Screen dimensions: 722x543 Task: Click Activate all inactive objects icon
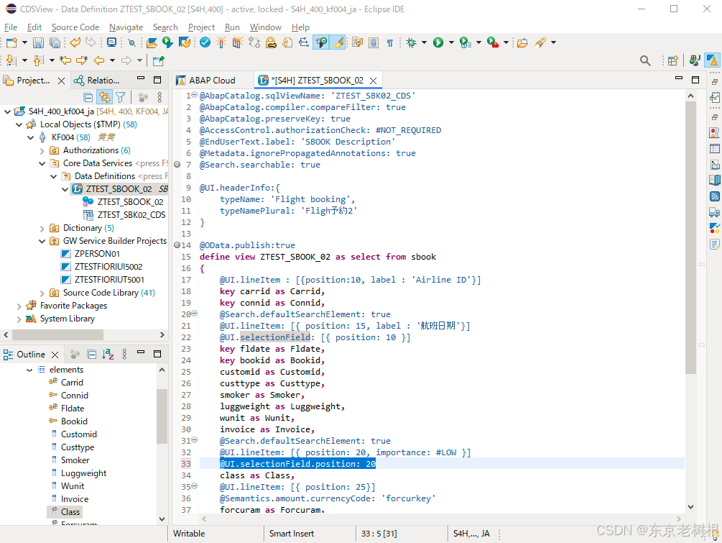point(237,43)
